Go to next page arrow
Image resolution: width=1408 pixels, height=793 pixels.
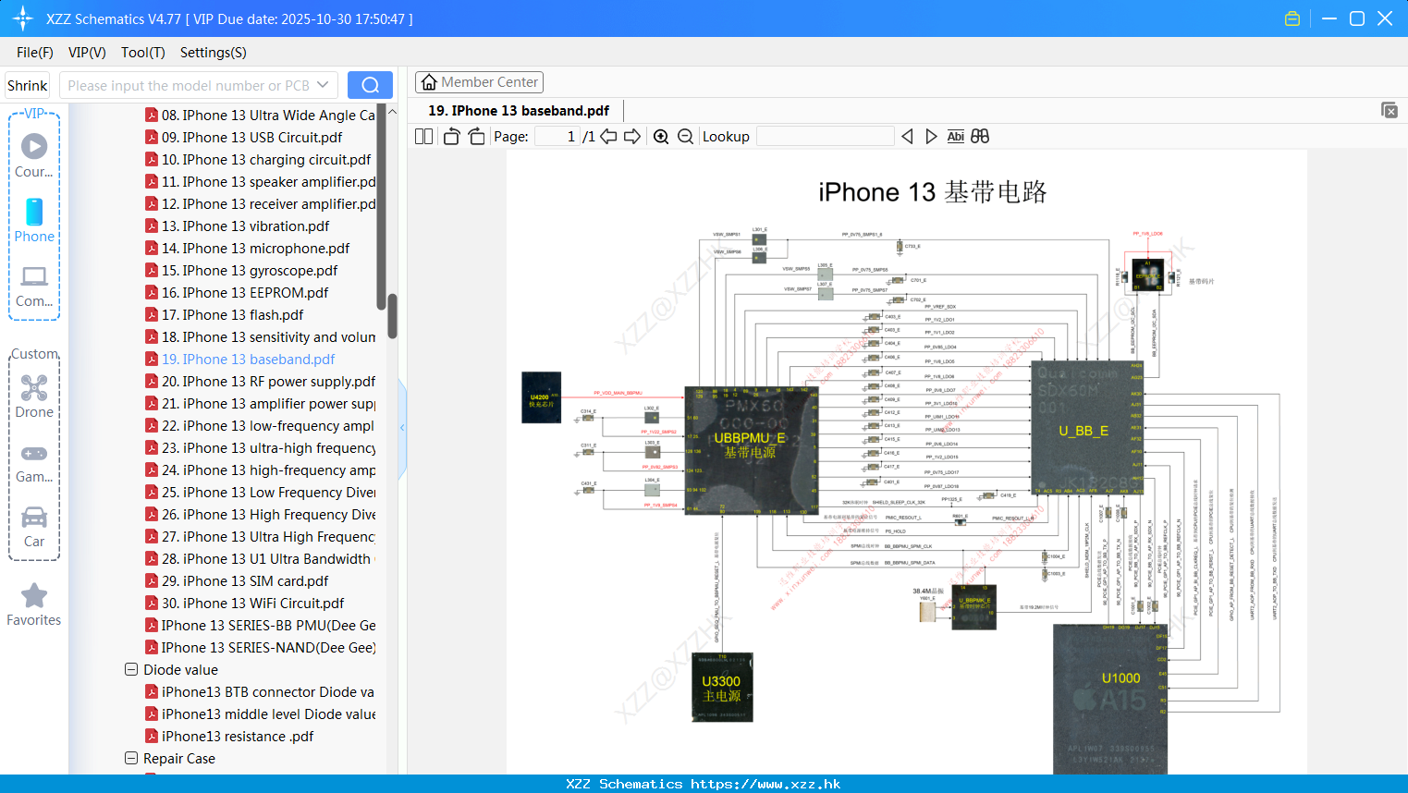coord(632,137)
